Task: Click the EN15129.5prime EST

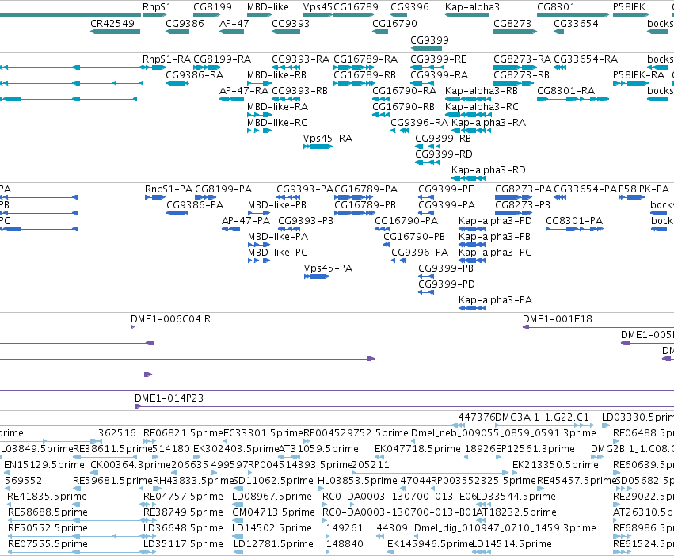Action: click(7, 473)
